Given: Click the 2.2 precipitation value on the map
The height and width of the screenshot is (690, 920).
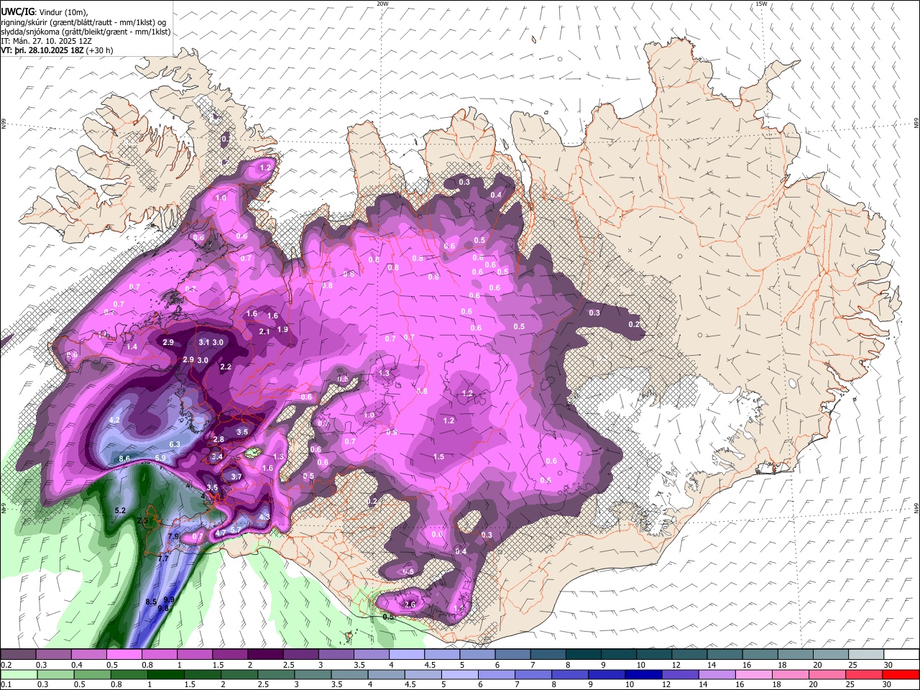Looking at the screenshot, I should pos(226,367).
